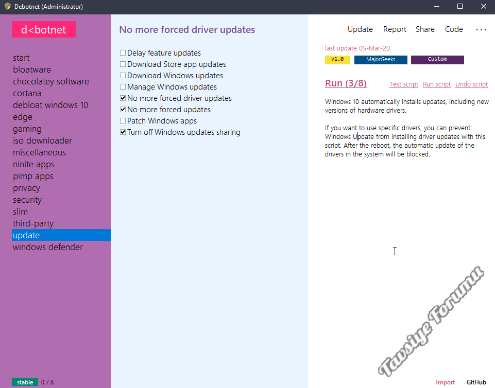Enable Delay feature updates checkbox
Image resolution: width=495 pixels, height=388 pixels.
tap(123, 52)
